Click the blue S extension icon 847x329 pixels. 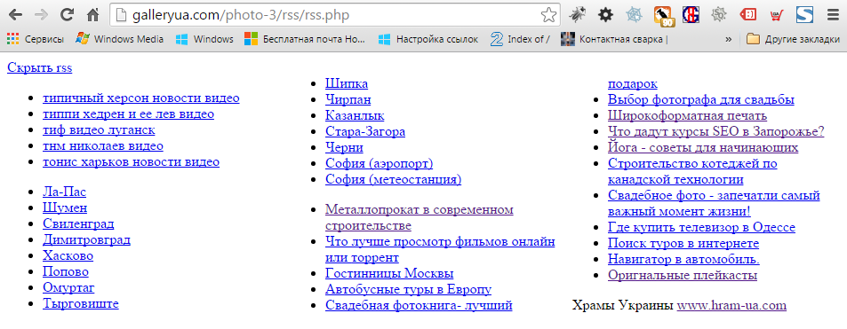(x=804, y=15)
